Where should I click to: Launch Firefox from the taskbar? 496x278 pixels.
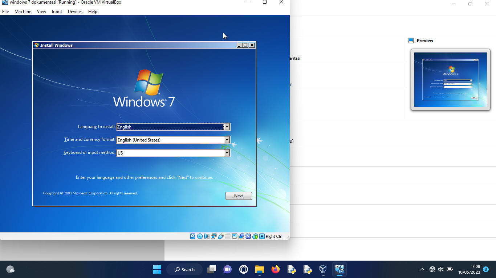coord(276,269)
